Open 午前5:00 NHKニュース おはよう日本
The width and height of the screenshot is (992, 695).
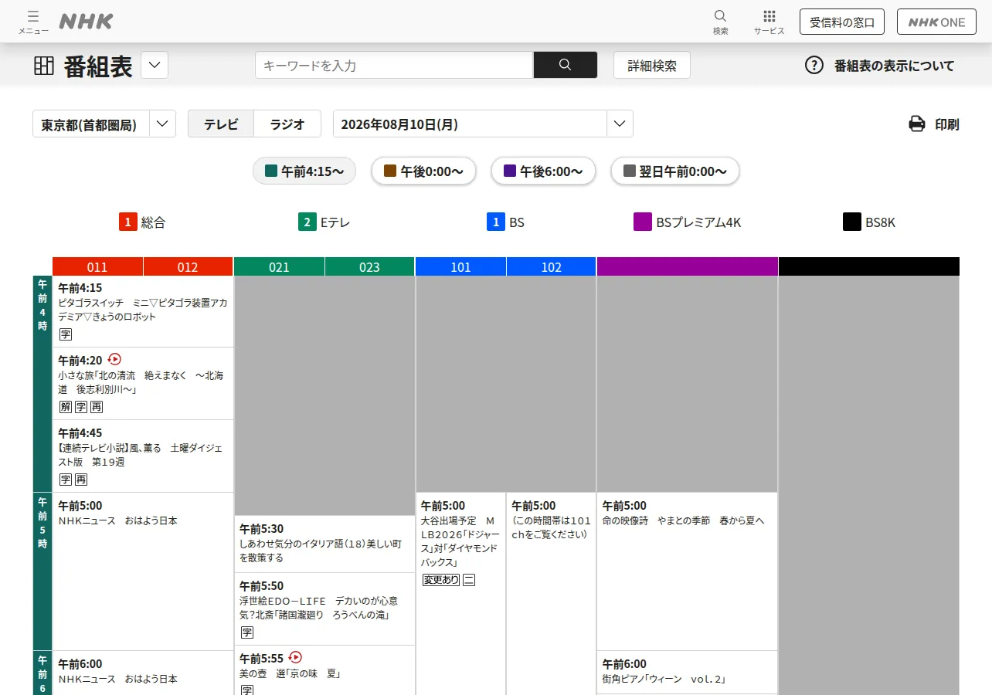143,571
